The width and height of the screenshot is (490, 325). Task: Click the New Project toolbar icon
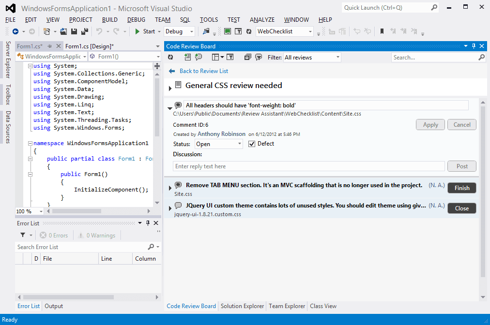(x=46, y=31)
